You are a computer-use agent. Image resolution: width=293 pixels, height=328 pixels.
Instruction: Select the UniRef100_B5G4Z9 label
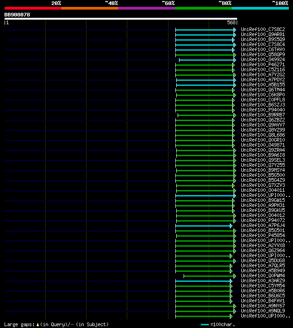pos(263,180)
